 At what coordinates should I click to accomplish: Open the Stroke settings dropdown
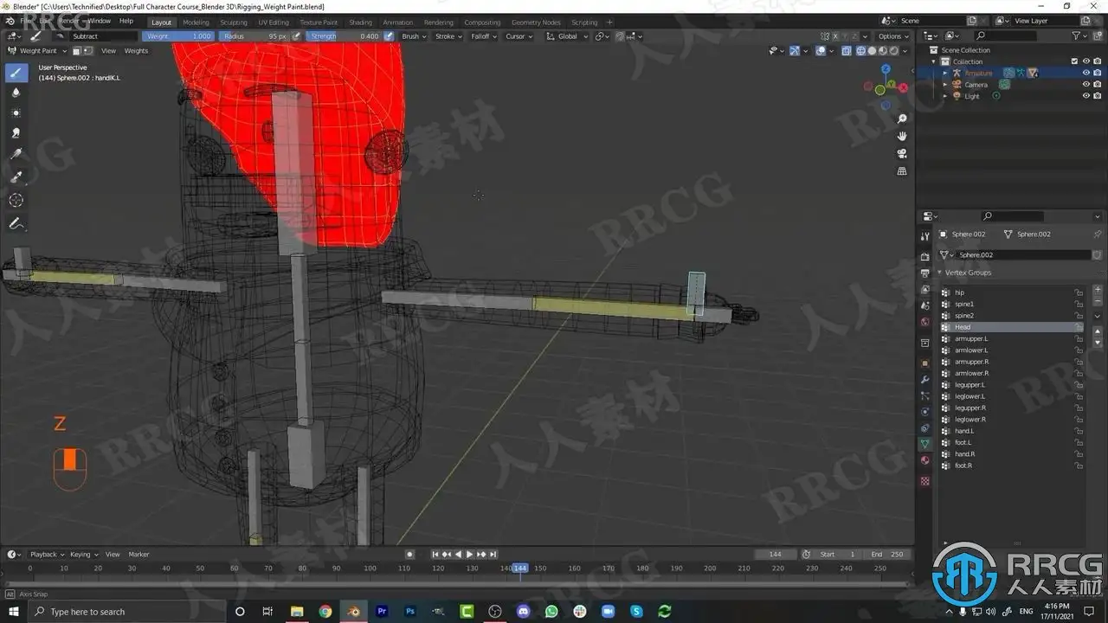(448, 36)
